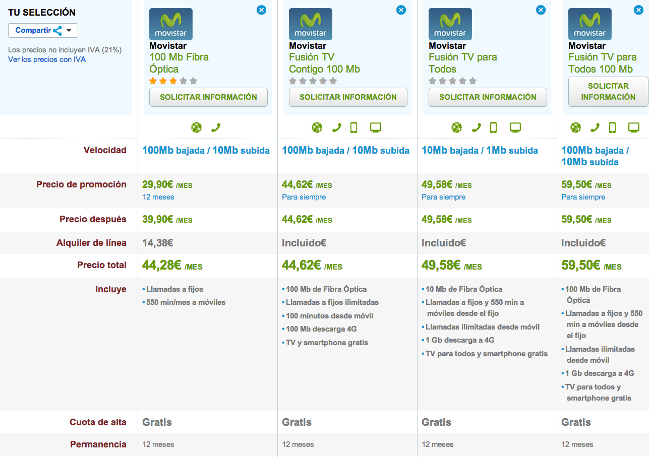Click '550 min/mes a móviles' feature

[x=186, y=303]
